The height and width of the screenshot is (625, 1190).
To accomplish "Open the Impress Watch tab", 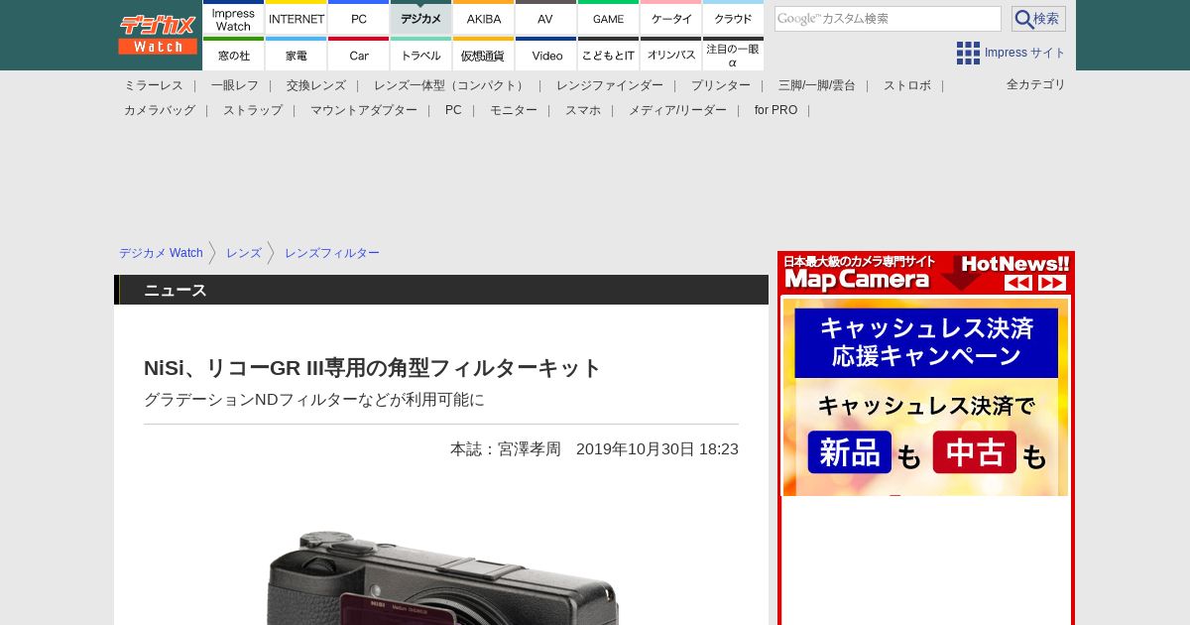I will pyautogui.click(x=234, y=18).
